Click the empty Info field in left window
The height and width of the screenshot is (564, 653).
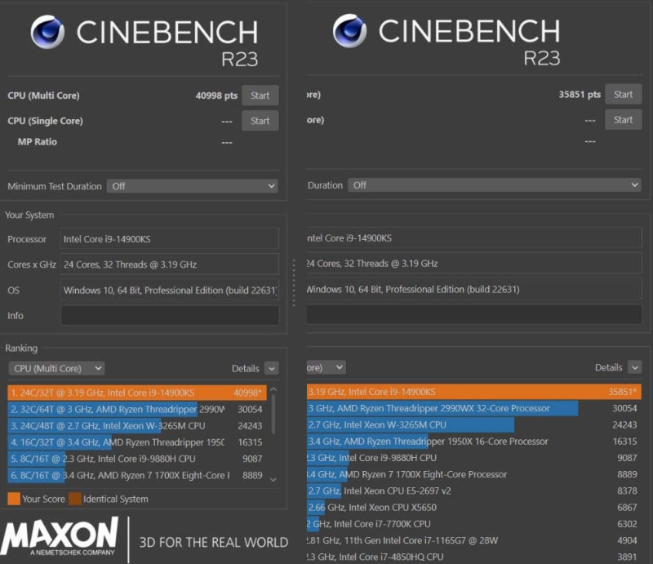click(x=169, y=316)
